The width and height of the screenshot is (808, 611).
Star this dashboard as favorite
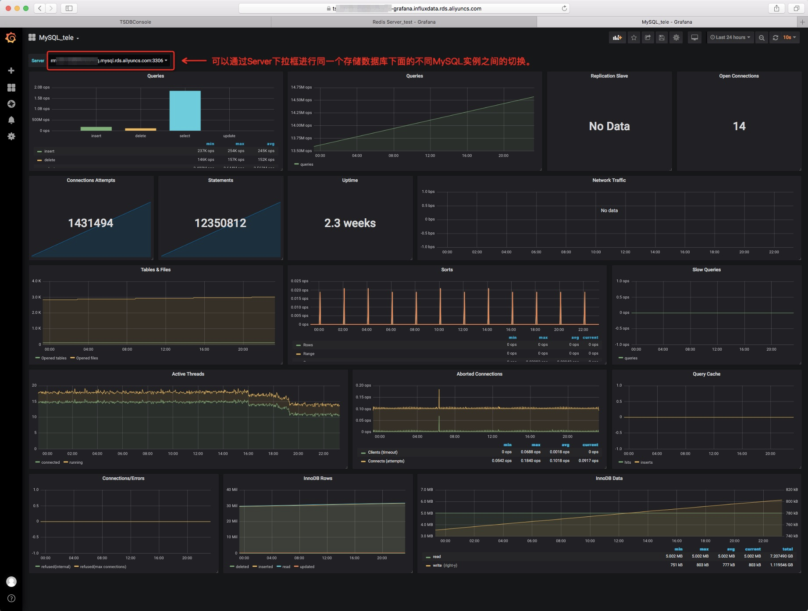point(634,38)
